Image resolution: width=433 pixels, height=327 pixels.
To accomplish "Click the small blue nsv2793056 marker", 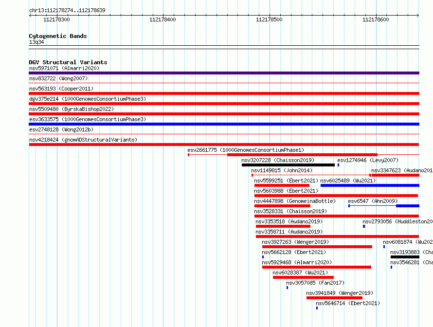I will pos(364,226).
